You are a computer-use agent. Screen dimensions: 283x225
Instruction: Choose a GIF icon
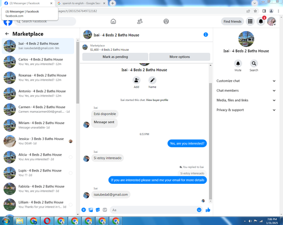pyautogui.click(x=105, y=210)
